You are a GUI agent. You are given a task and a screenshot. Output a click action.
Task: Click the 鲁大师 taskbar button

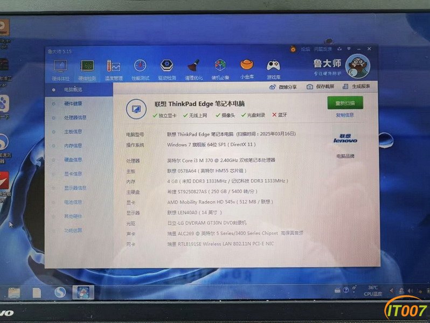83,292
